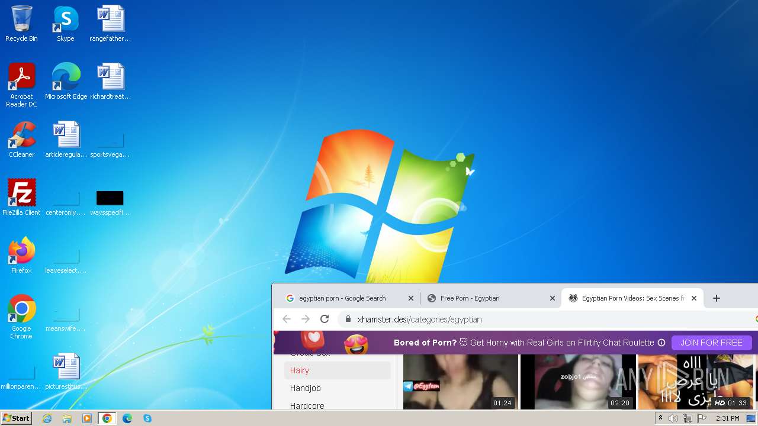Open the network status tray icon
The width and height of the screenshot is (758, 426).
(688, 418)
